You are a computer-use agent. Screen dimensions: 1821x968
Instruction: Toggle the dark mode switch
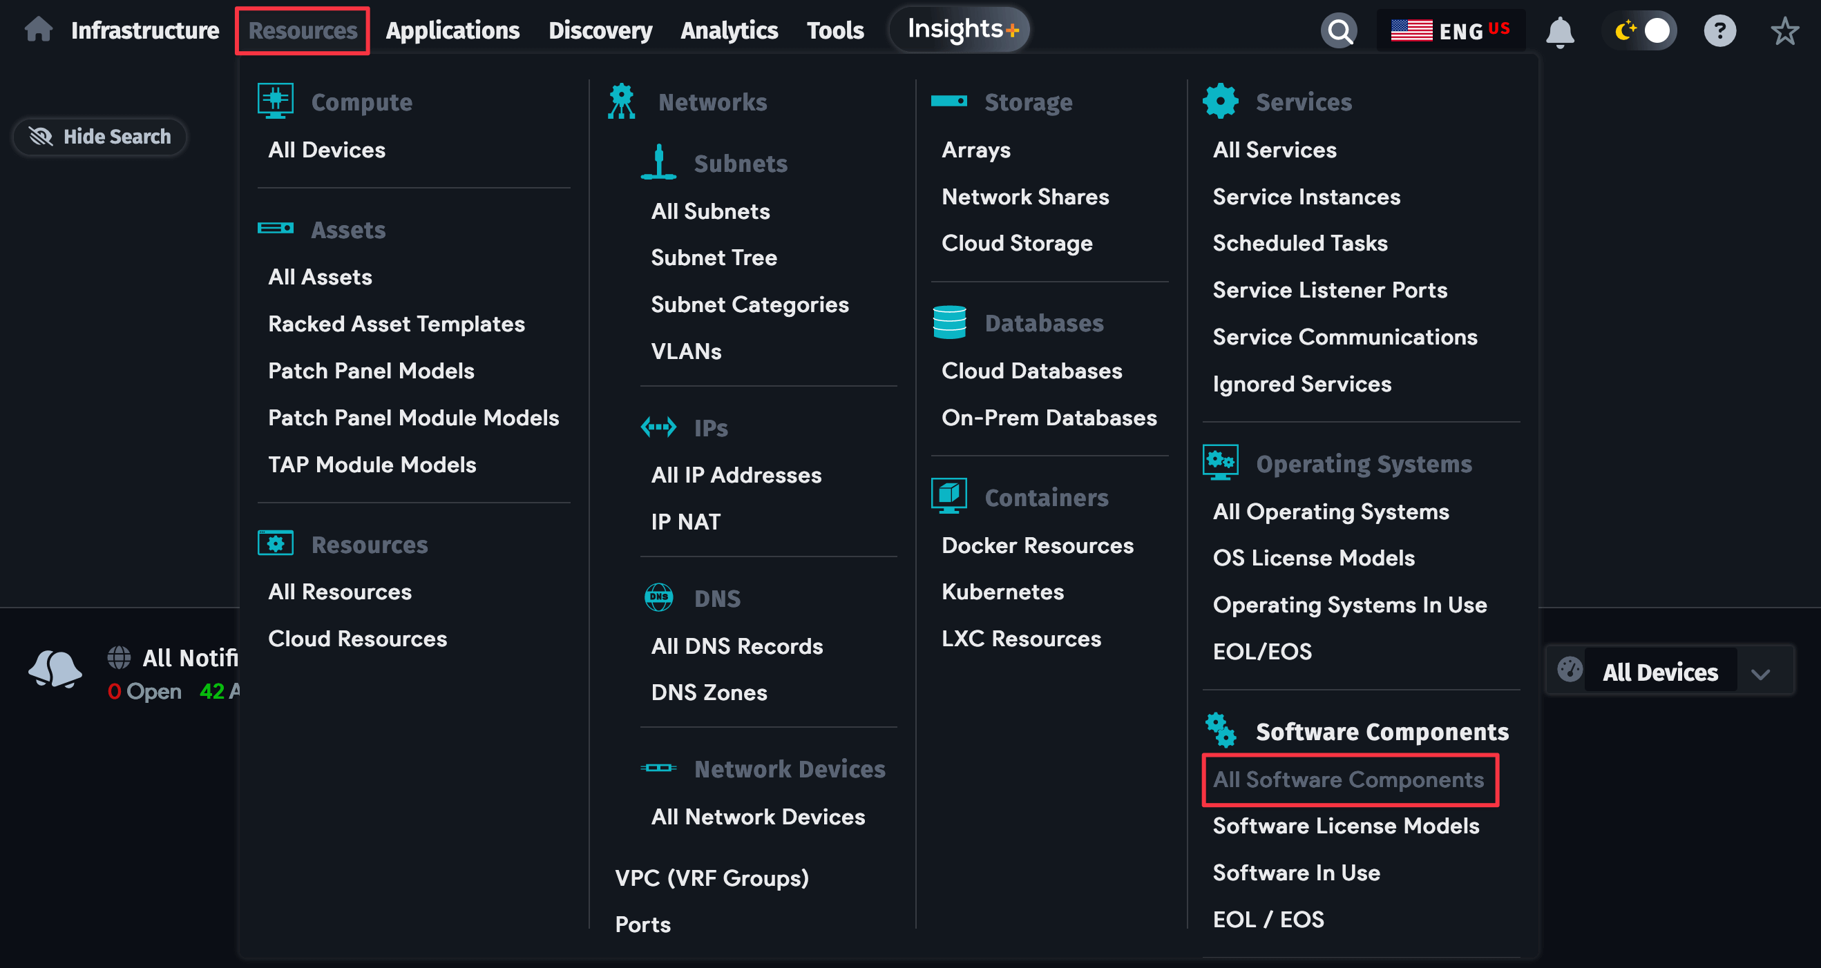(x=1640, y=30)
